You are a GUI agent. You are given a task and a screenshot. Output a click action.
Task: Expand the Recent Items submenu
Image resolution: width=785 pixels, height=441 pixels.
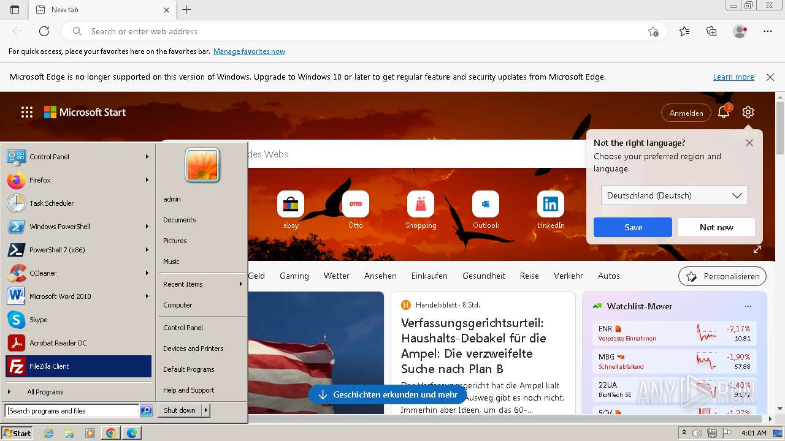click(x=202, y=284)
